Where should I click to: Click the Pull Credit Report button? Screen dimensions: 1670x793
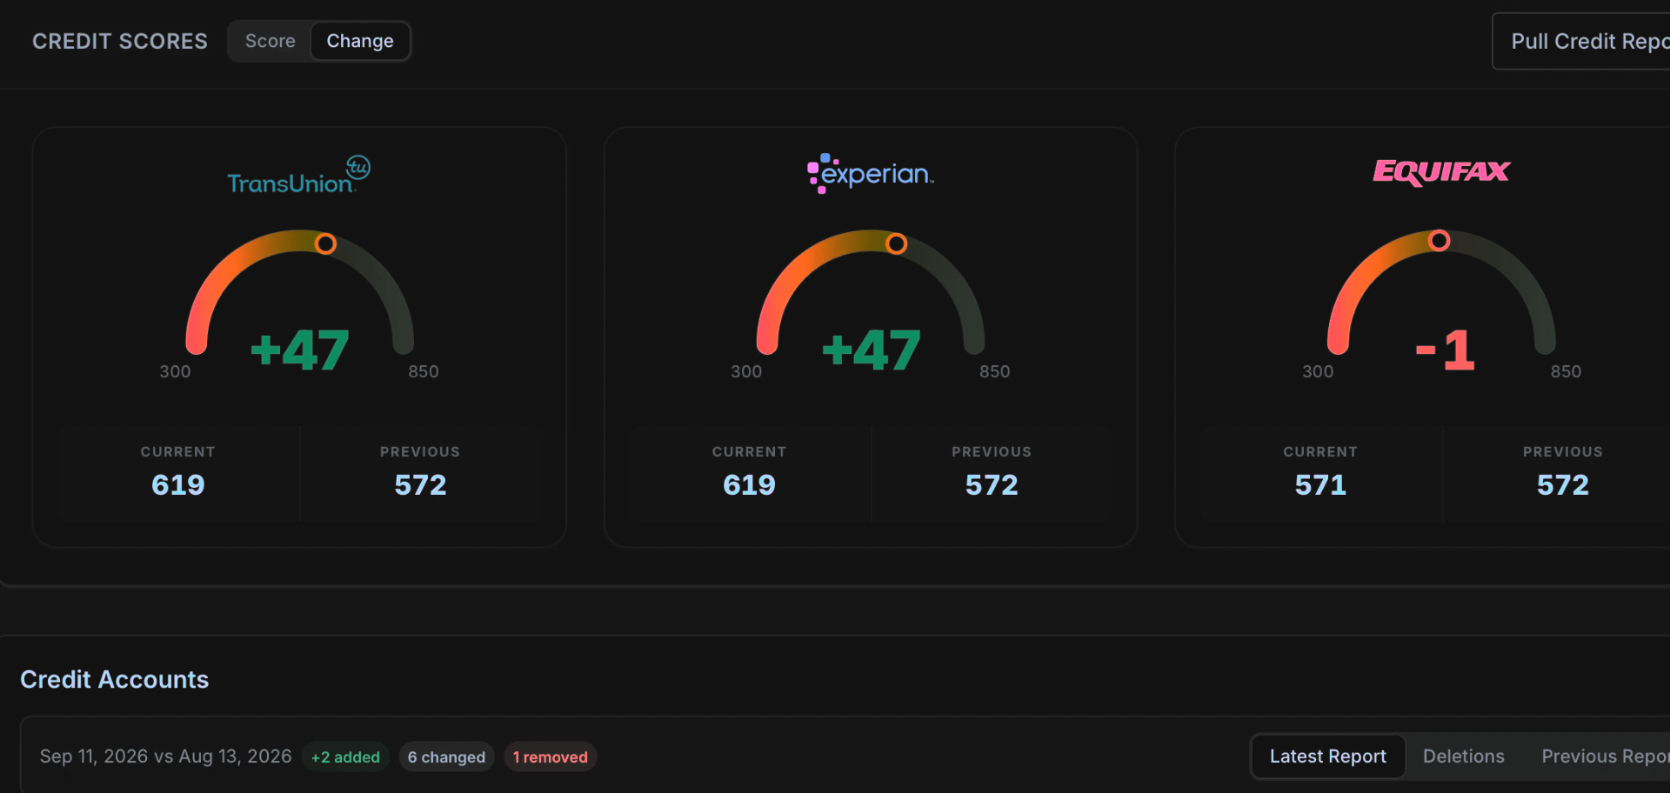click(x=1582, y=41)
